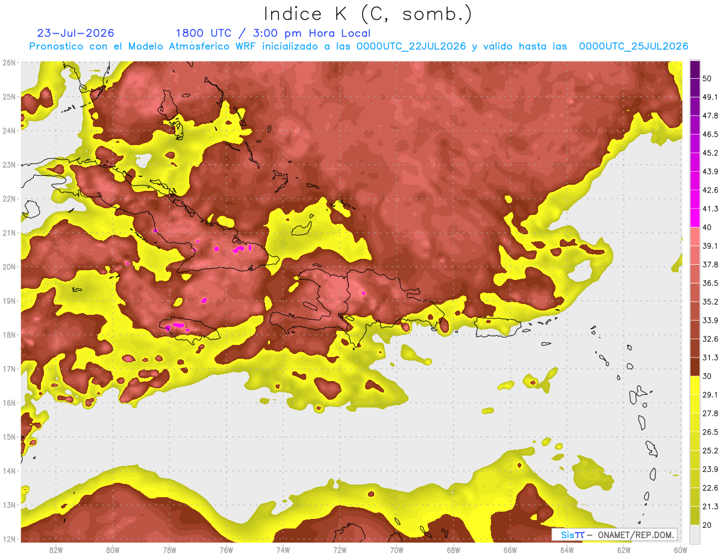723x558 pixels.
Task: Select the colorbar value "46.5"
Action: point(711,134)
